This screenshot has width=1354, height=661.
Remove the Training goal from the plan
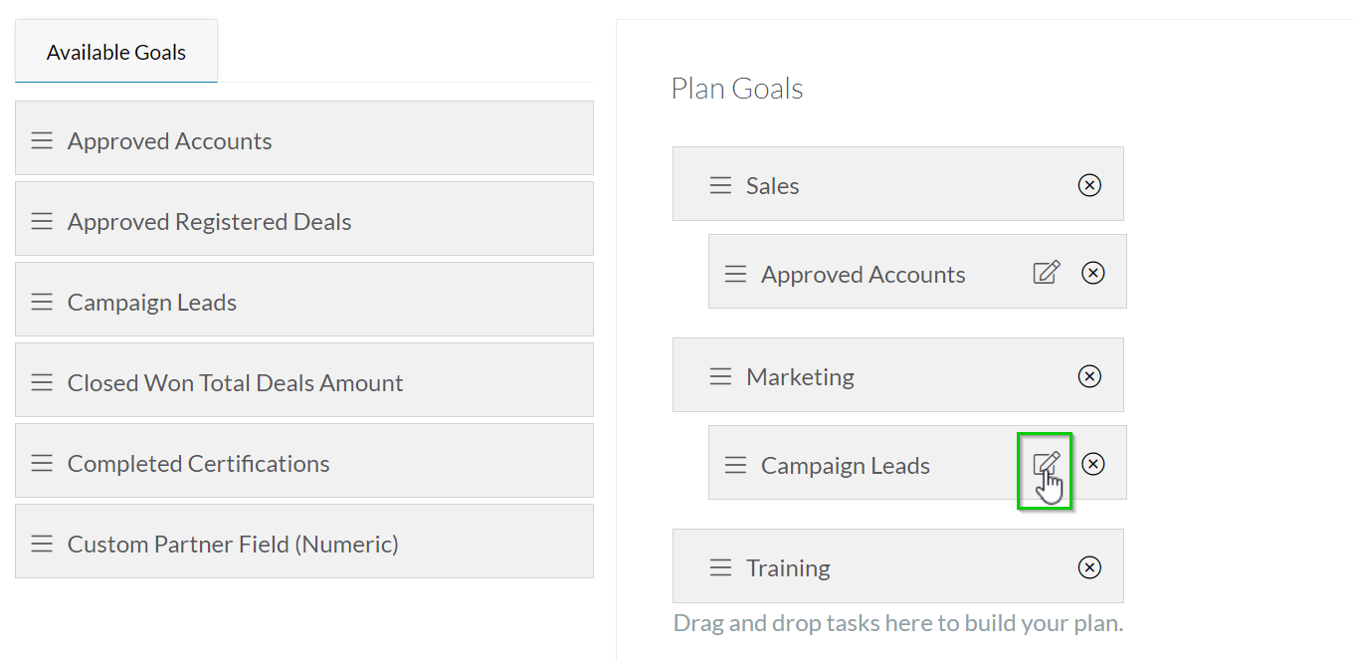[1089, 566]
